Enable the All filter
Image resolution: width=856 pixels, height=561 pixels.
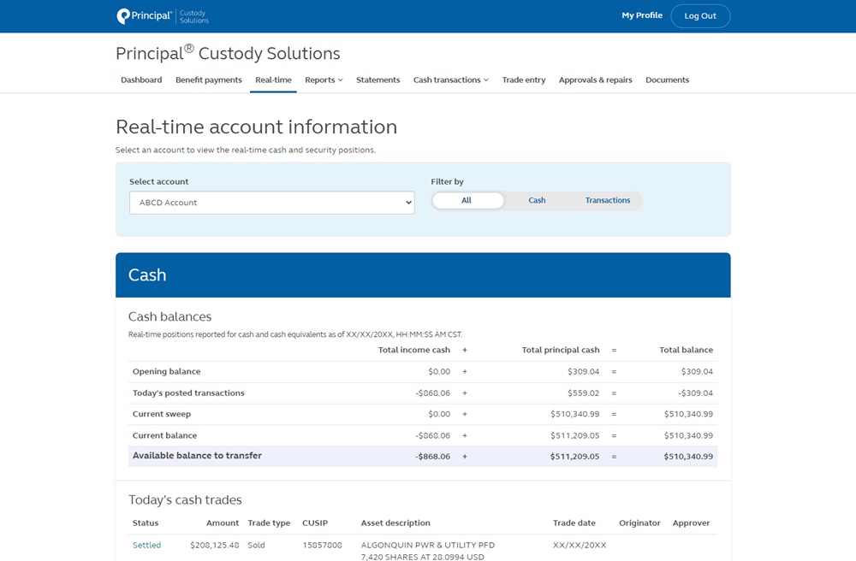pyautogui.click(x=467, y=199)
